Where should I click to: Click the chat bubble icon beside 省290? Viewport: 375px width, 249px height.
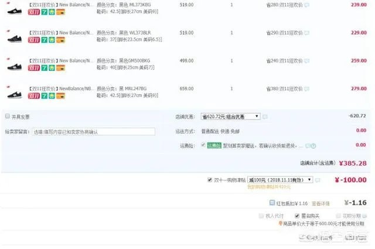pyautogui.click(x=307, y=33)
